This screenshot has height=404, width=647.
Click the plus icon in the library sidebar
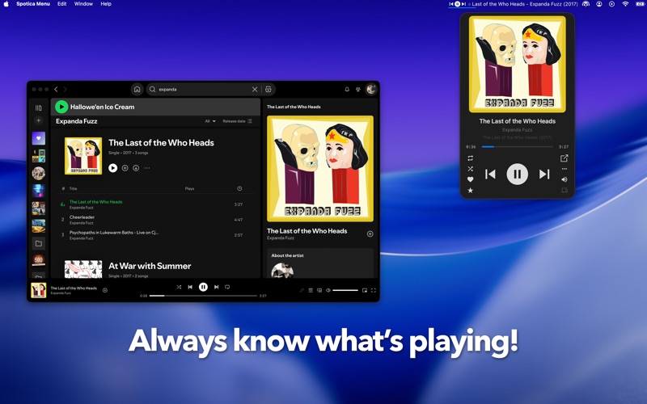[38, 120]
